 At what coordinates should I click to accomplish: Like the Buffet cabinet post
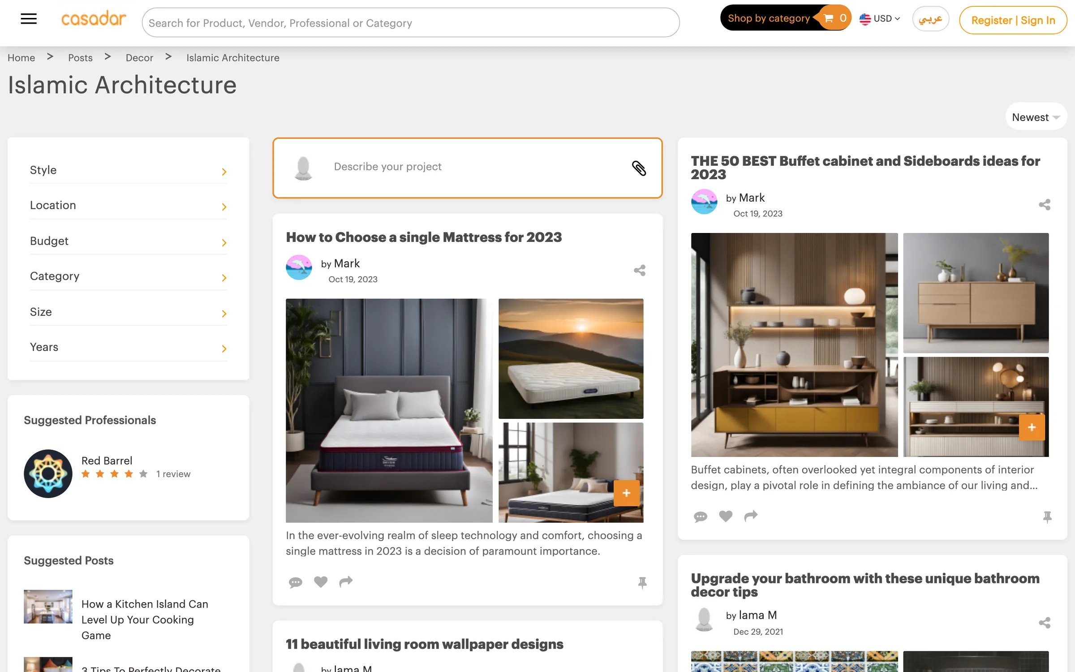[726, 516]
